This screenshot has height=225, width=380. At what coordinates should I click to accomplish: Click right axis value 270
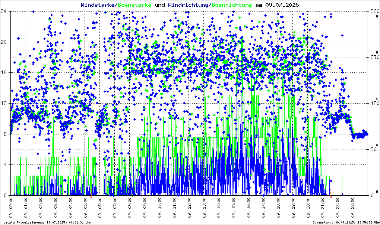pos(375,58)
